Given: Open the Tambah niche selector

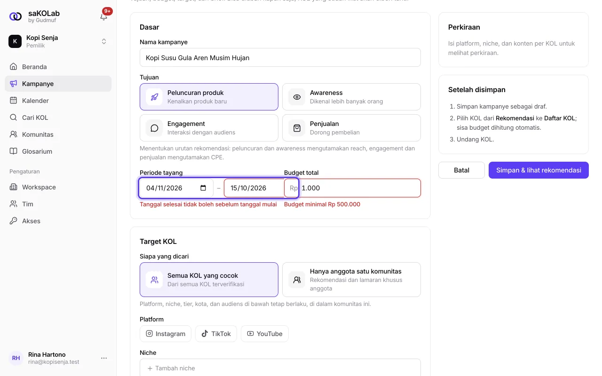Looking at the screenshot, I should 280,368.
